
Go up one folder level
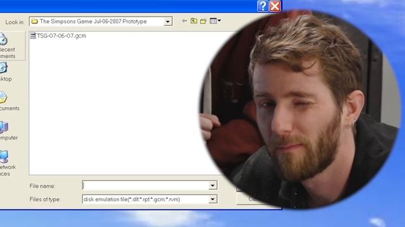click(194, 21)
